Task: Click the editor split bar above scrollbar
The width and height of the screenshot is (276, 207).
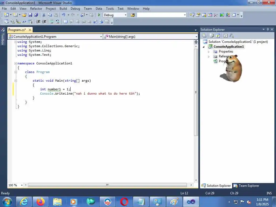Action: [x=196, y=42]
